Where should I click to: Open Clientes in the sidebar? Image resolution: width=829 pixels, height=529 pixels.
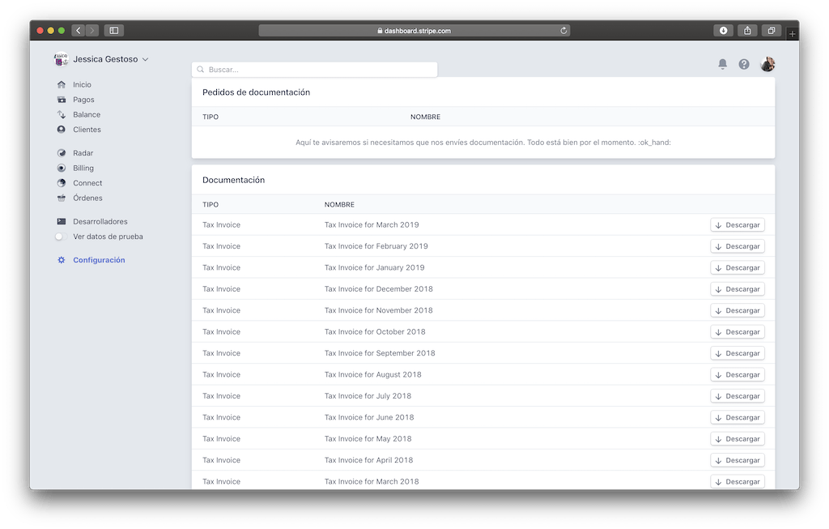87,130
